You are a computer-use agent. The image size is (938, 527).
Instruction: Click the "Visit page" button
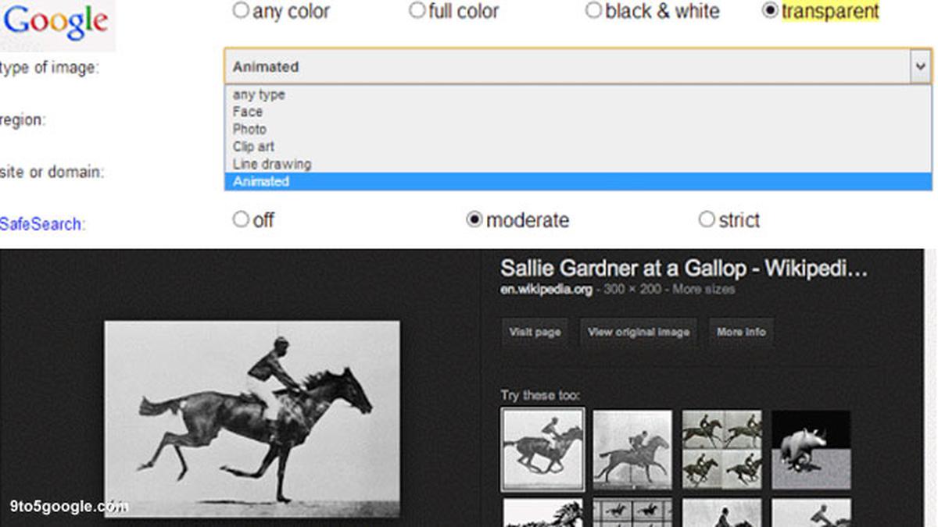[534, 333]
